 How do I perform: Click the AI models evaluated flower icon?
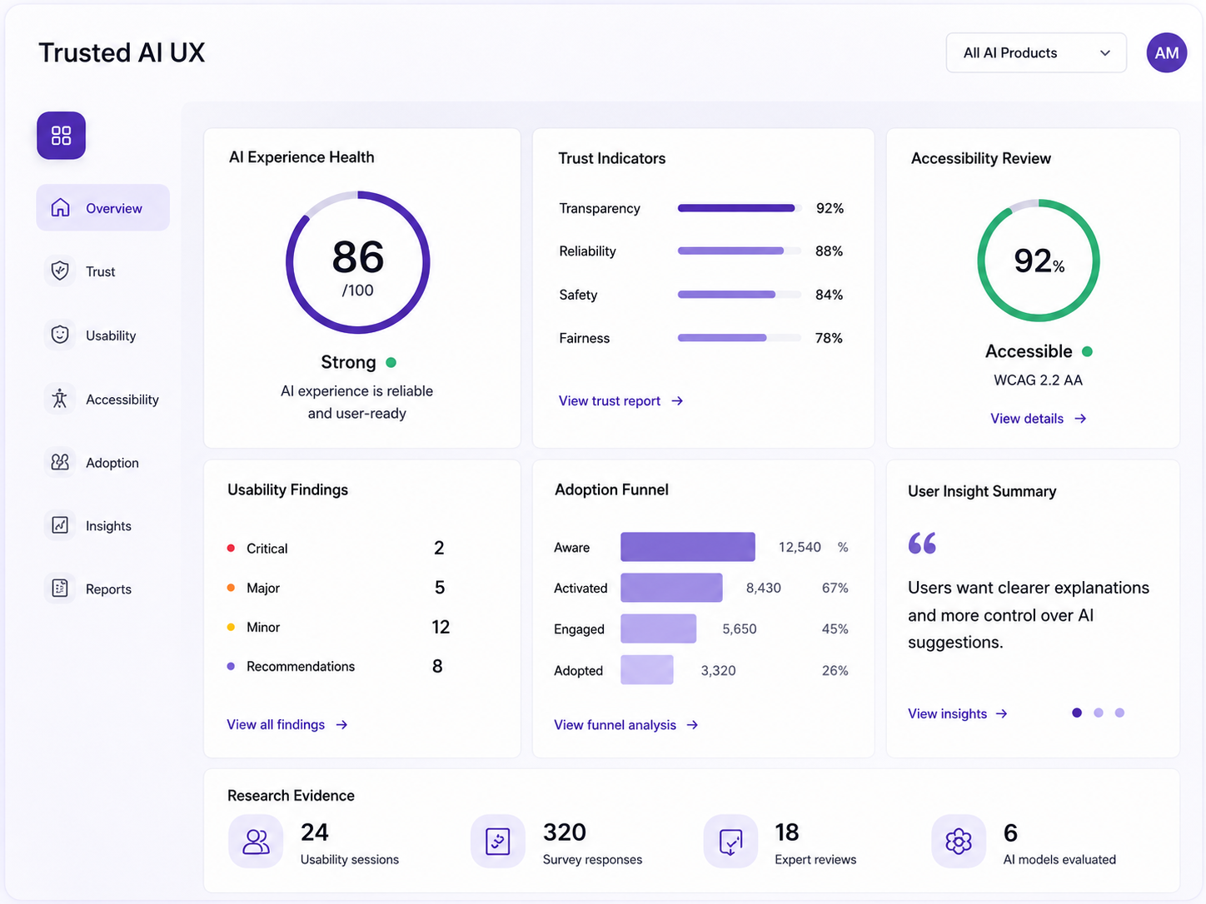[x=959, y=842]
